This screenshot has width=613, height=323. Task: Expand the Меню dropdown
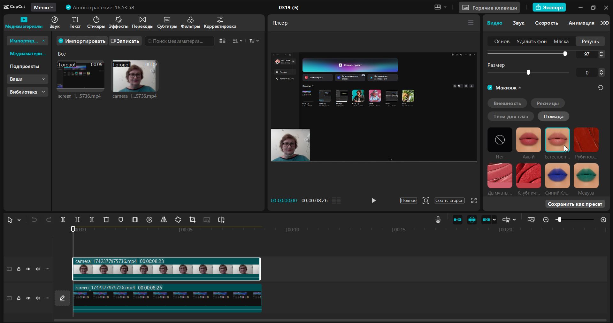tap(43, 7)
